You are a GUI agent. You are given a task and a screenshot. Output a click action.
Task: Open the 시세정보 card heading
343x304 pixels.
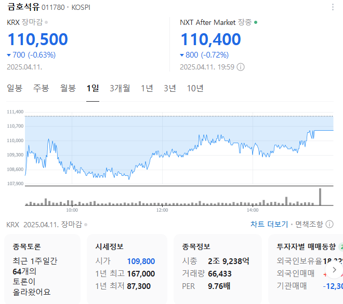coord(109,246)
